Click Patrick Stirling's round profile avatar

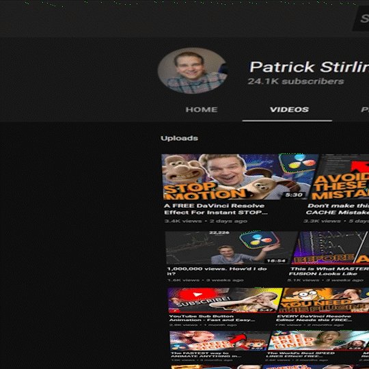(x=193, y=71)
